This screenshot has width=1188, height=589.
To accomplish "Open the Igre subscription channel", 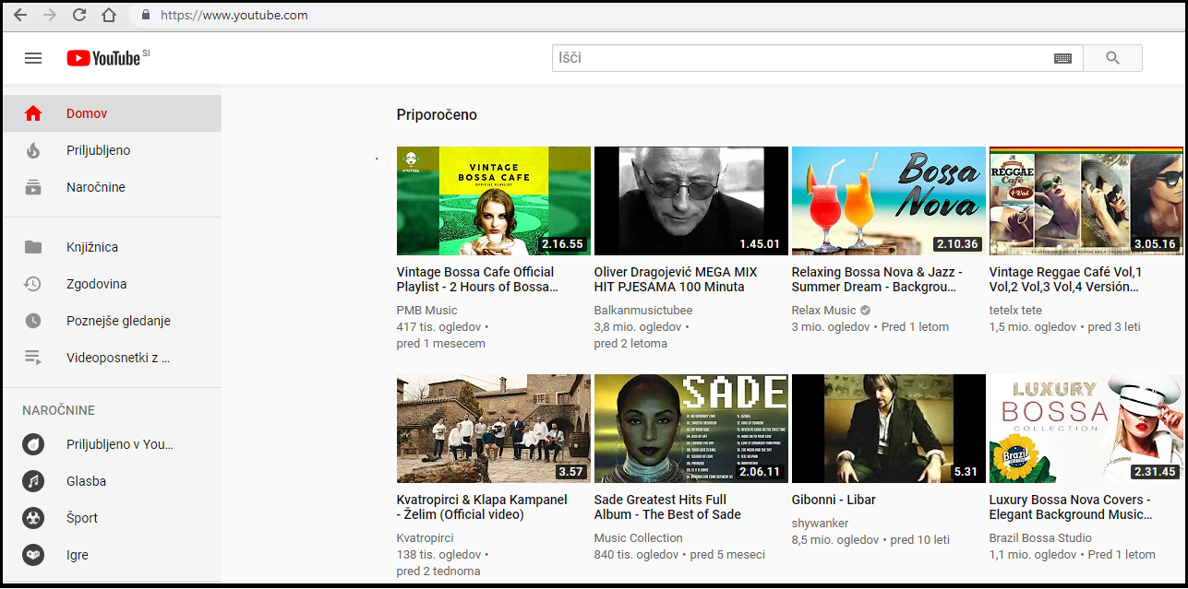I will [x=112, y=555].
